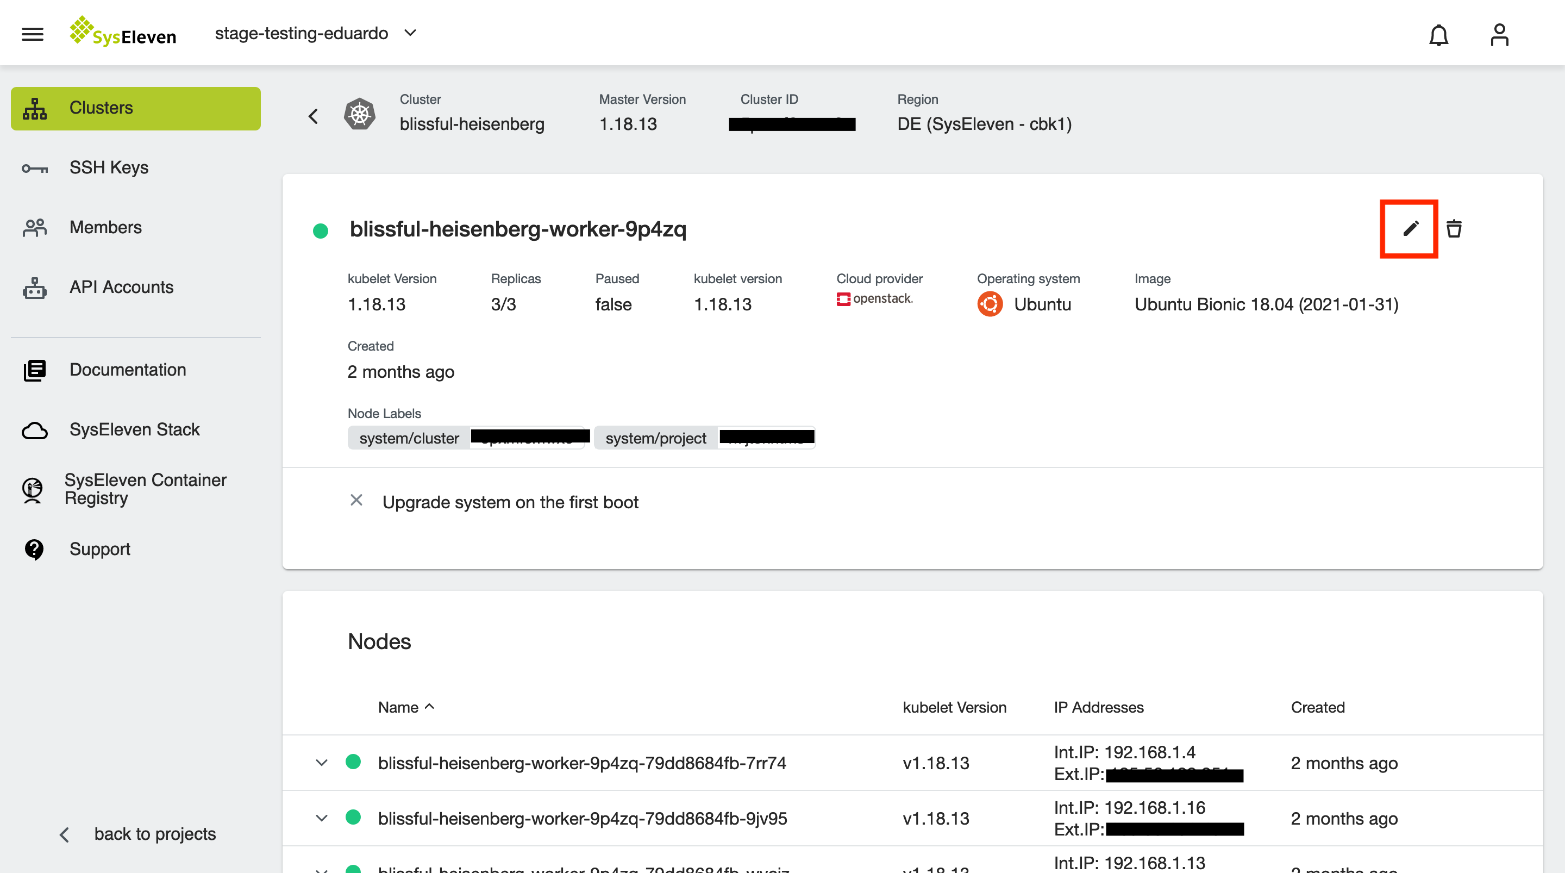Click the Nodes section heading
The image size is (1565, 873).
(x=379, y=641)
